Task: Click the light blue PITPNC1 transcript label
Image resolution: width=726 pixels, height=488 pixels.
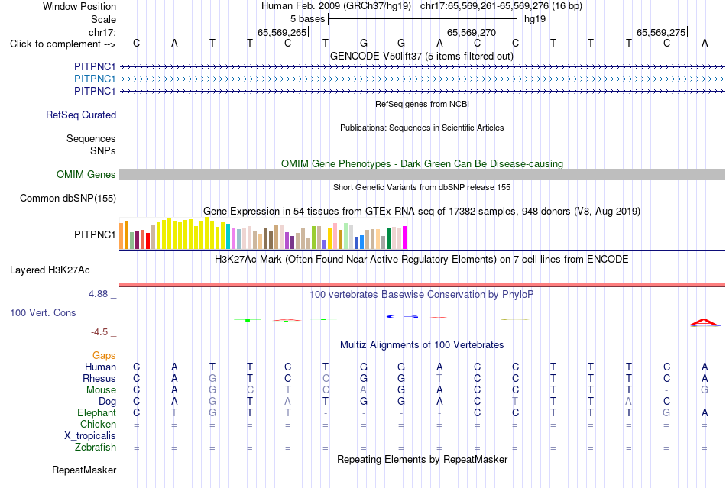Action: tap(95, 79)
